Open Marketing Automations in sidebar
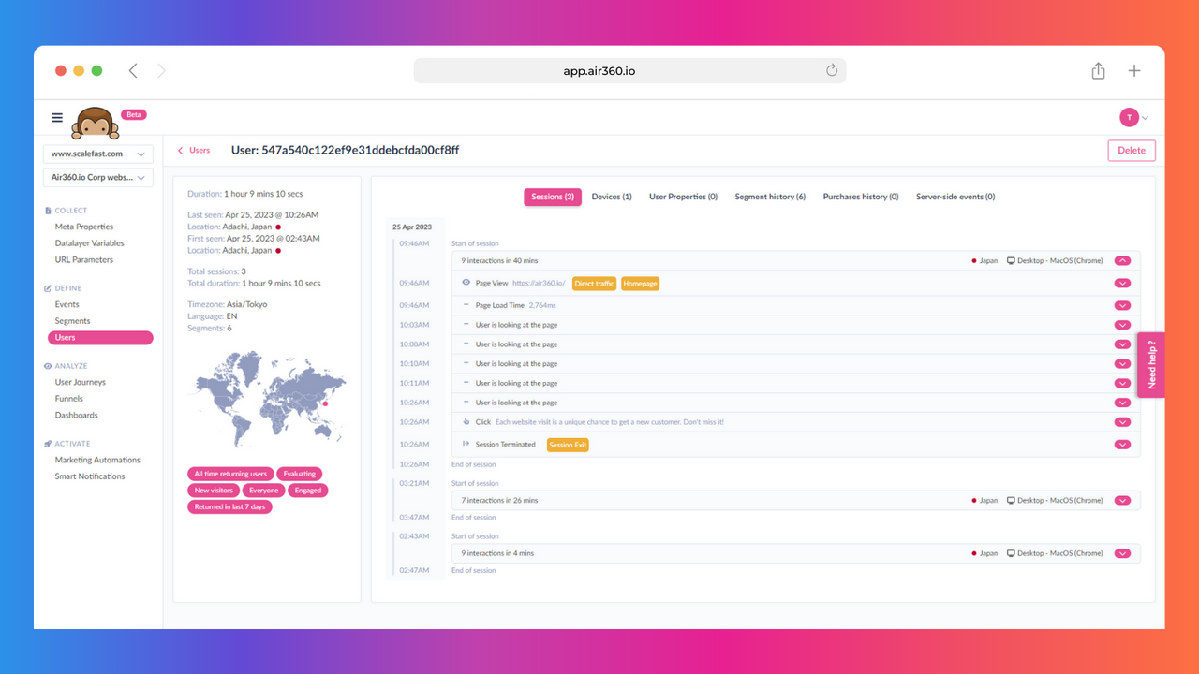The width and height of the screenshot is (1199, 674). [97, 460]
